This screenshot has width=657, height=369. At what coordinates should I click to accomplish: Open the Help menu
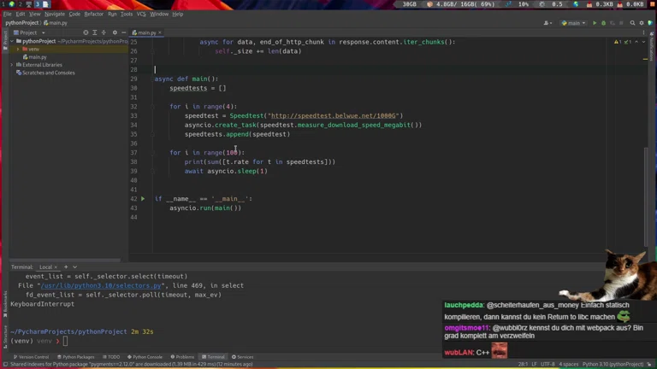178,14
